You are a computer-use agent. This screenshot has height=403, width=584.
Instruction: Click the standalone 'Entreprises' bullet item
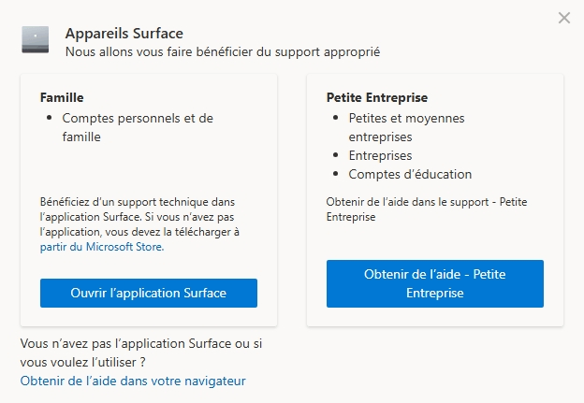[x=380, y=155]
